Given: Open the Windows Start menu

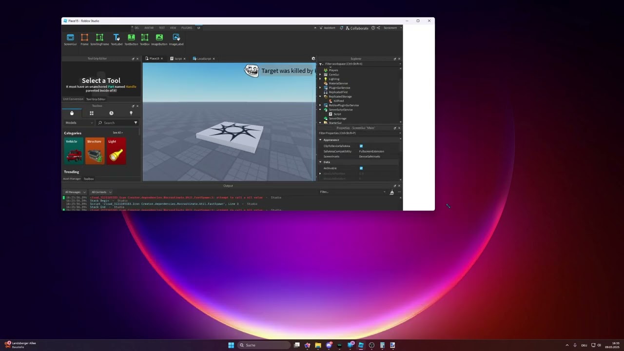Looking at the screenshot, I should [231, 345].
